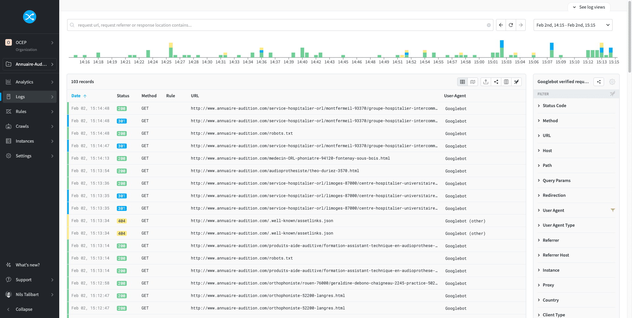The width and height of the screenshot is (632, 318).
Task: Click the share icon above the log table
Action: [496, 82]
